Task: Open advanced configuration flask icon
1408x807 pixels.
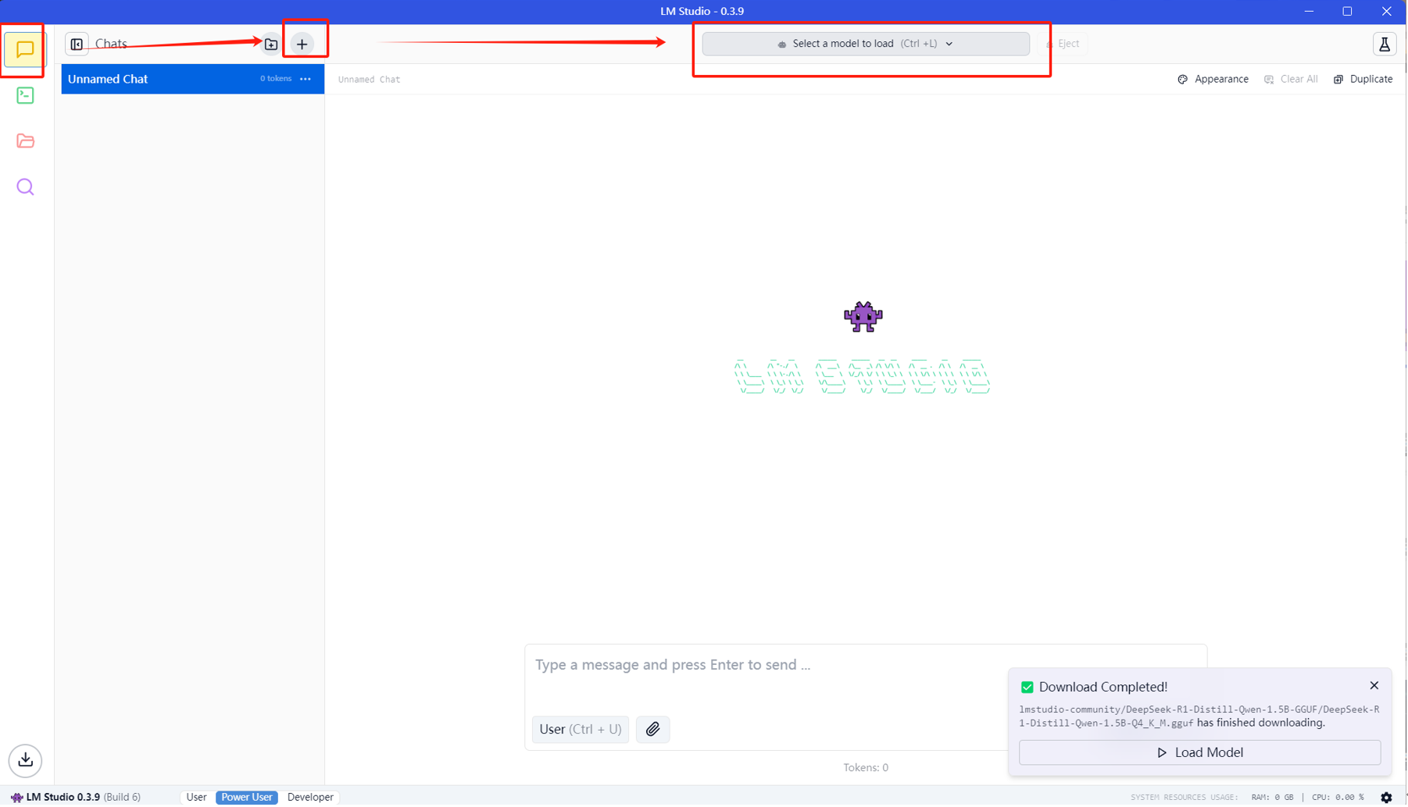Action: click(x=1385, y=44)
